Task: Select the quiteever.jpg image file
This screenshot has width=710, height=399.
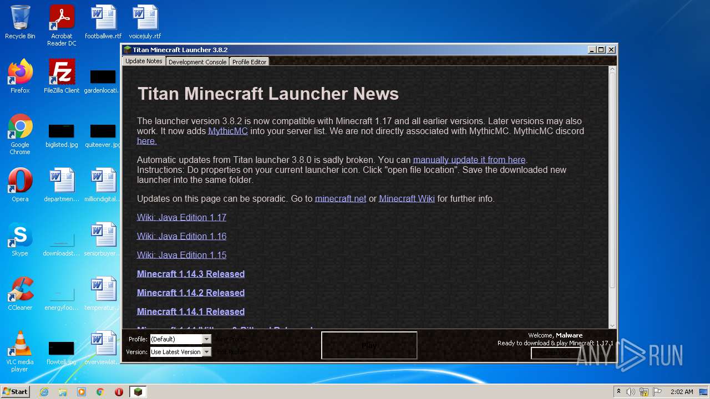Action: click(x=103, y=135)
